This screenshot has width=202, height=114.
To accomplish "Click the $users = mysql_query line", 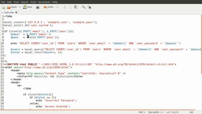I will pyautogui.click(x=106, y=49).
